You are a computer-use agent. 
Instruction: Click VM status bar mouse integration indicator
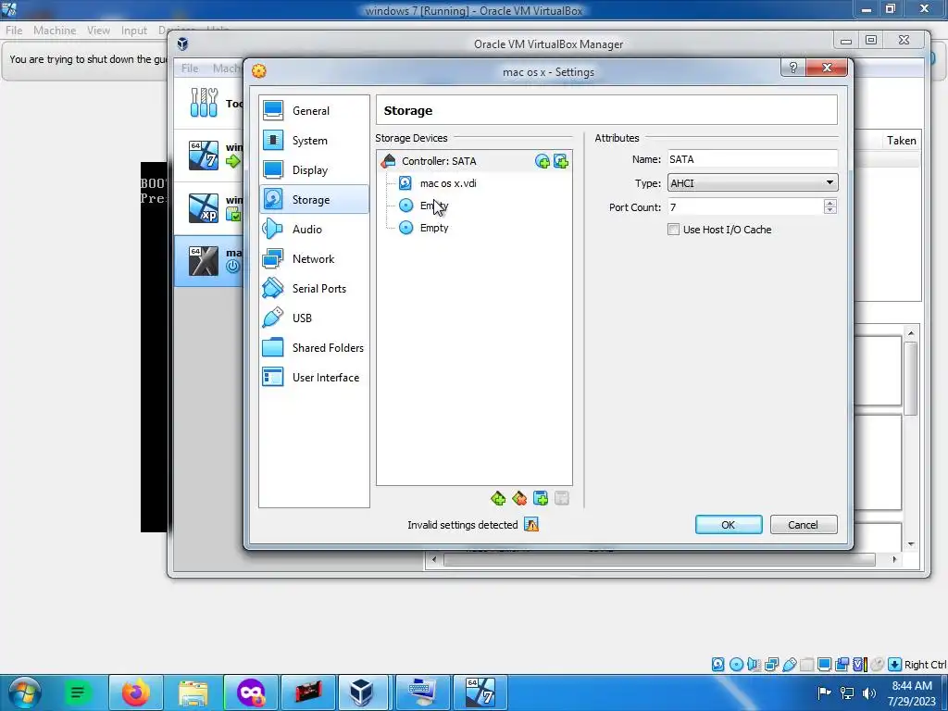(878, 665)
